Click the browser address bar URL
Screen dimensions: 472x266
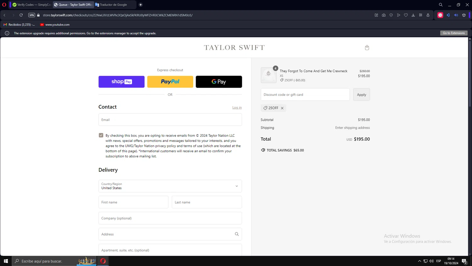pyautogui.click(x=118, y=15)
